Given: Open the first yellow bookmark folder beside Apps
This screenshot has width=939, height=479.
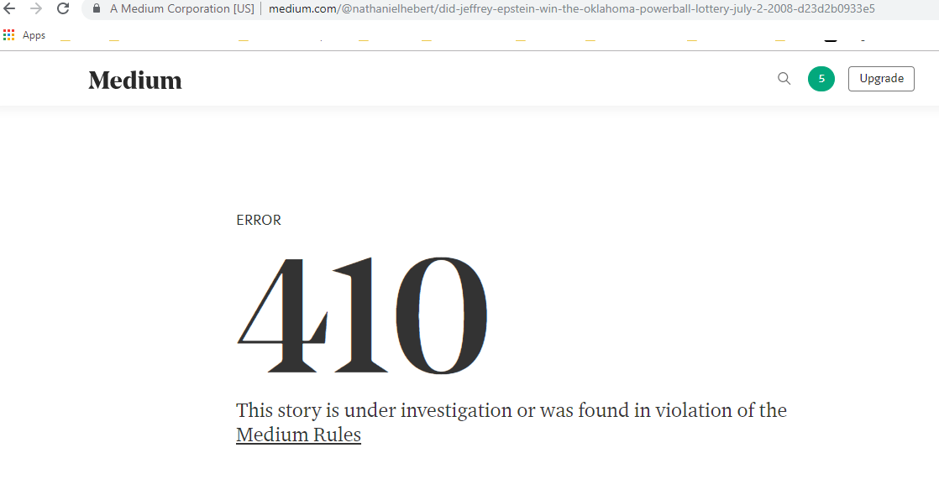Looking at the screenshot, I should [66, 39].
